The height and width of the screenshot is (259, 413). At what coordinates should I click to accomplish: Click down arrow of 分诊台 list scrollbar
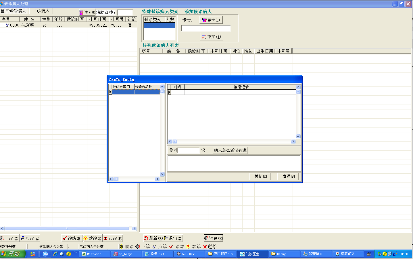(x=162, y=174)
